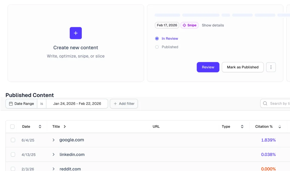The width and height of the screenshot is (290, 171).
Task: Click the search magnifier icon
Action: (x=265, y=103)
